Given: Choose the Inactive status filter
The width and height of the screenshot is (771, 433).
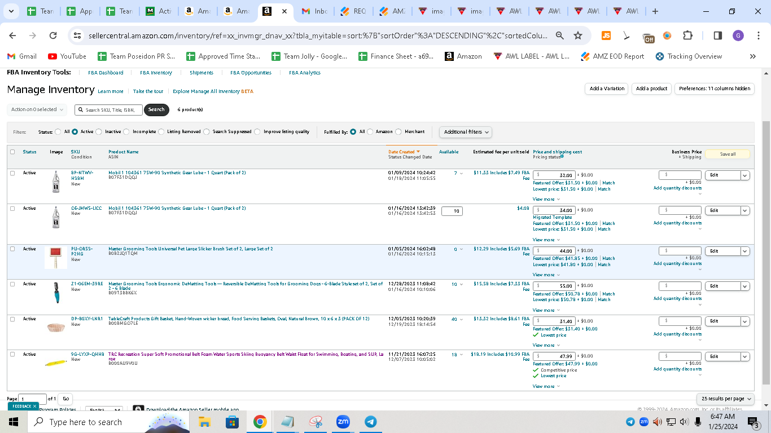Looking at the screenshot, I should pyautogui.click(x=99, y=132).
